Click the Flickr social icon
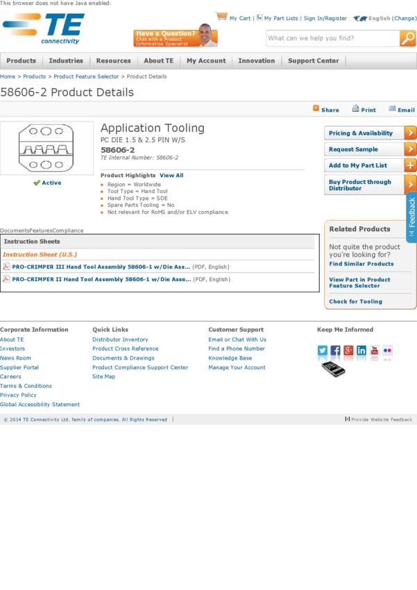417x590 pixels. point(387,351)
